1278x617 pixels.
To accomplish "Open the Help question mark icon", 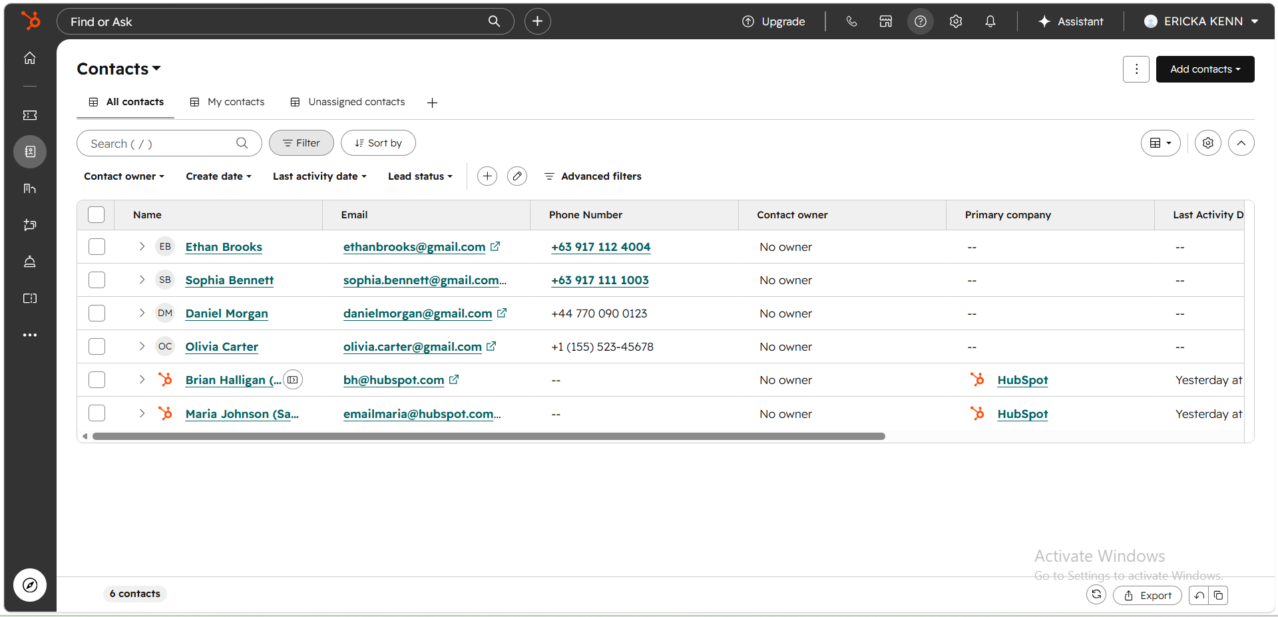I will 921,21.
